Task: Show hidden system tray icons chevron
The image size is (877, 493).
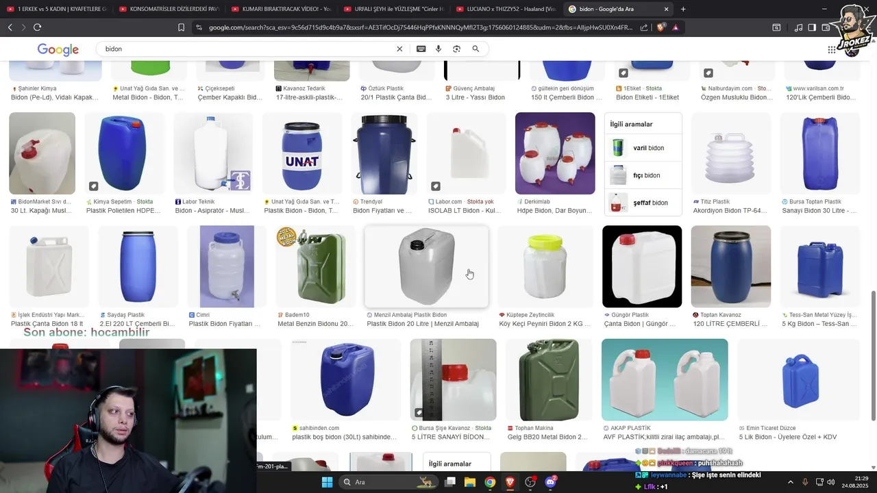Action: tap(790, 482)
